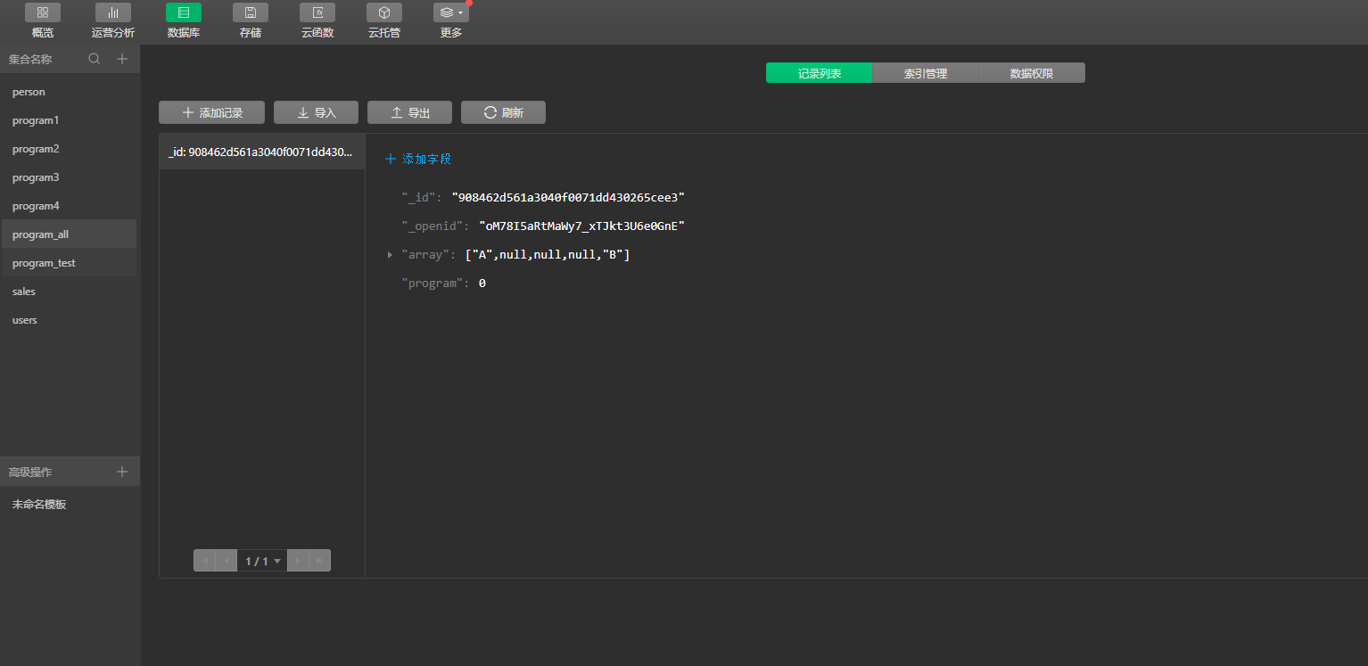Click the "_id" field value
Viewport: 1368px width, 666px height.
pyautogui.click(x=568, y=197)
